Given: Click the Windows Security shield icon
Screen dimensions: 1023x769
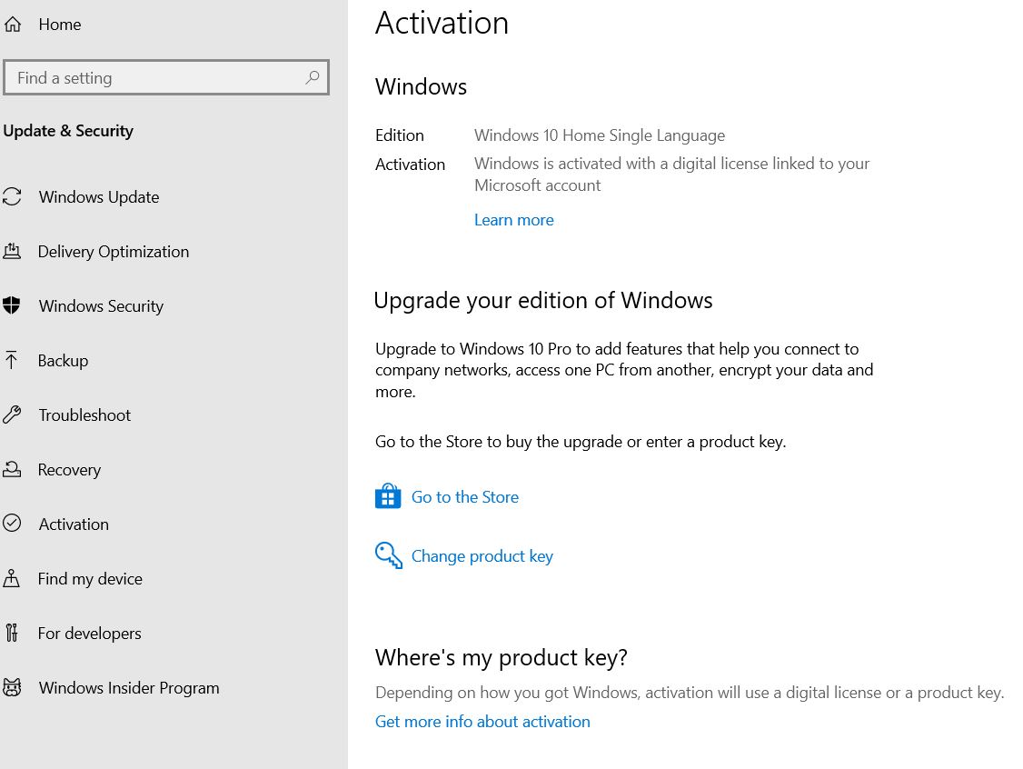Looking at the screenshot, I should [x=12, y=305].
